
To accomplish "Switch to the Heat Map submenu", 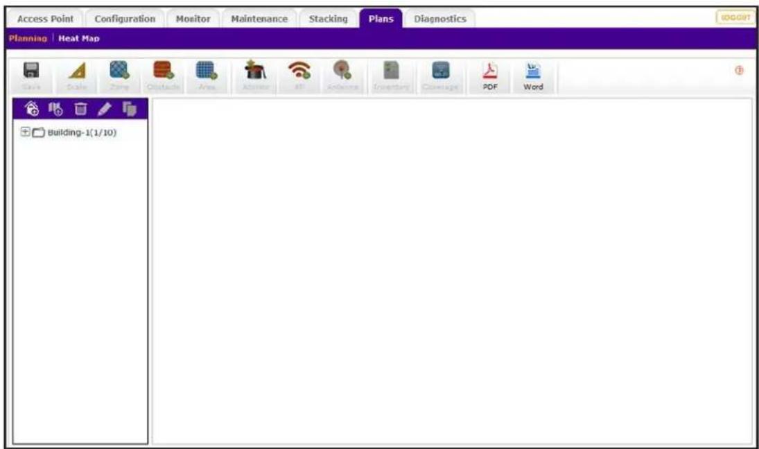I will (79, 38).
